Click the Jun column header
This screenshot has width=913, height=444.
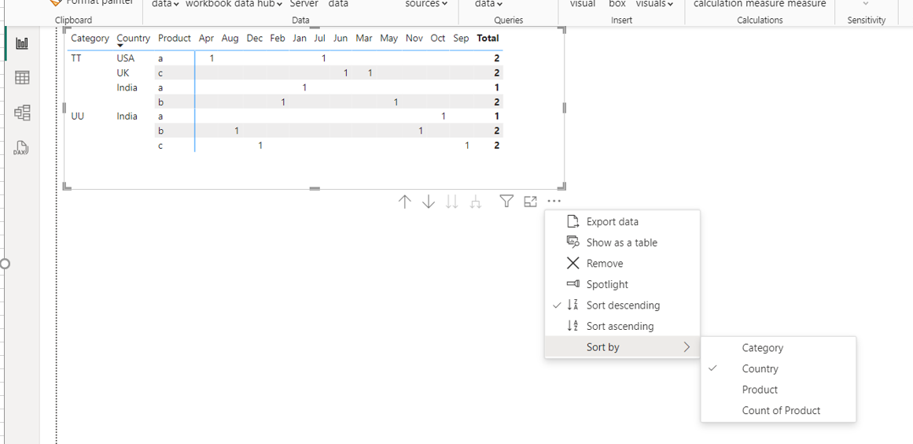coord(341,39)
